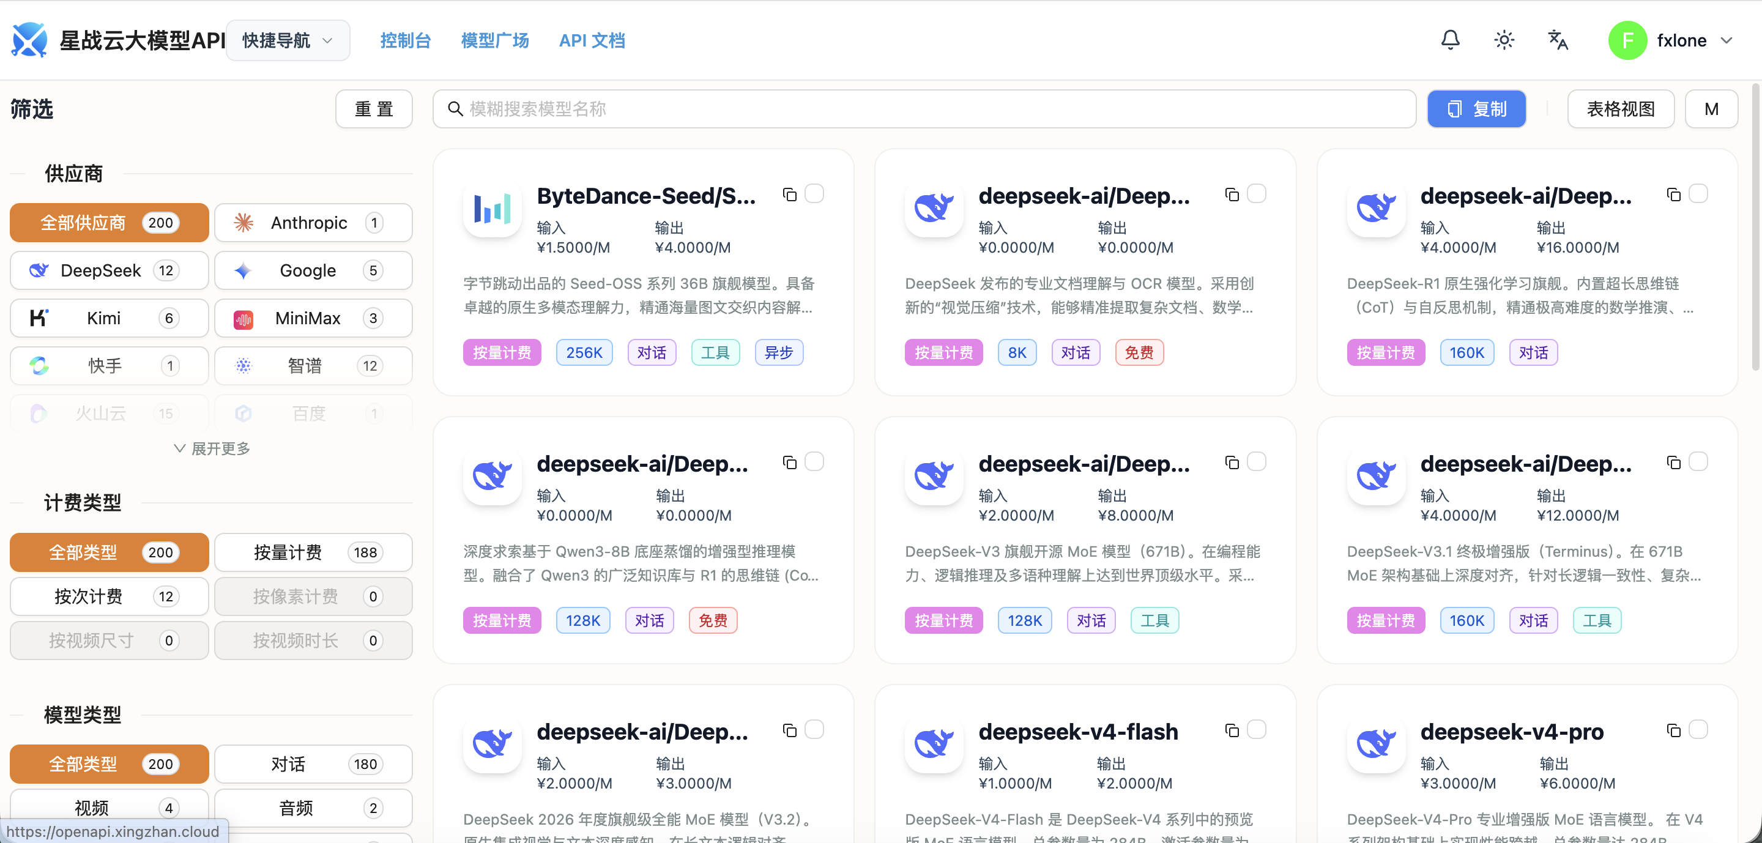The height and width of the screenshot is (843, 1762).
Task: Click the 256K tag on ByteDance-Seed card
Action: (x=584, y=353)
